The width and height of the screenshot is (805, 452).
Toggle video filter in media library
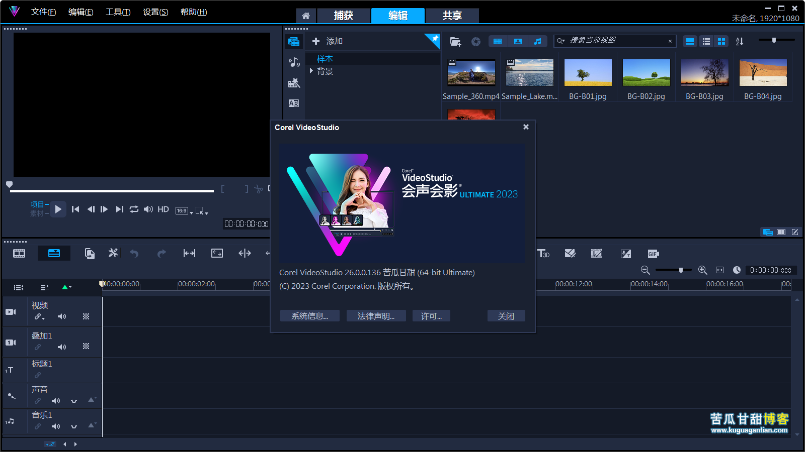(498, 42)
